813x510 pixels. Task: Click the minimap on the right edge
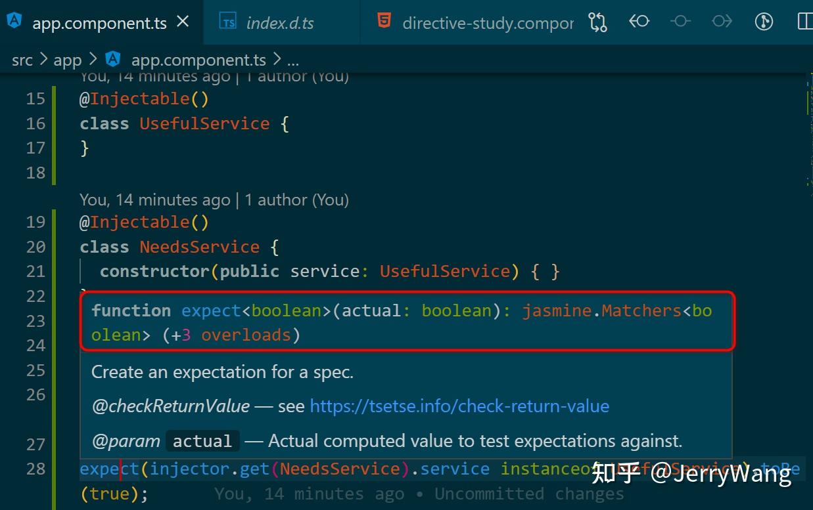coord(807,197)
